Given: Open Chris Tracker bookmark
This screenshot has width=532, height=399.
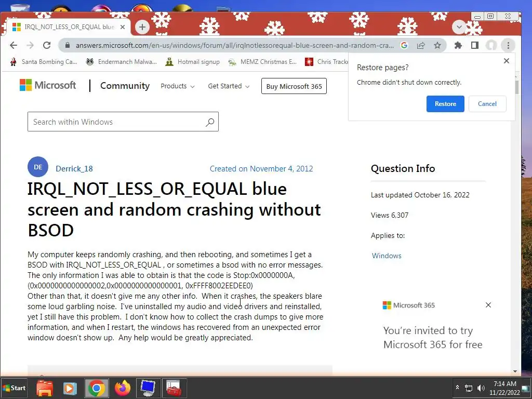Looking at the screenshot, I should click(326, 62).
